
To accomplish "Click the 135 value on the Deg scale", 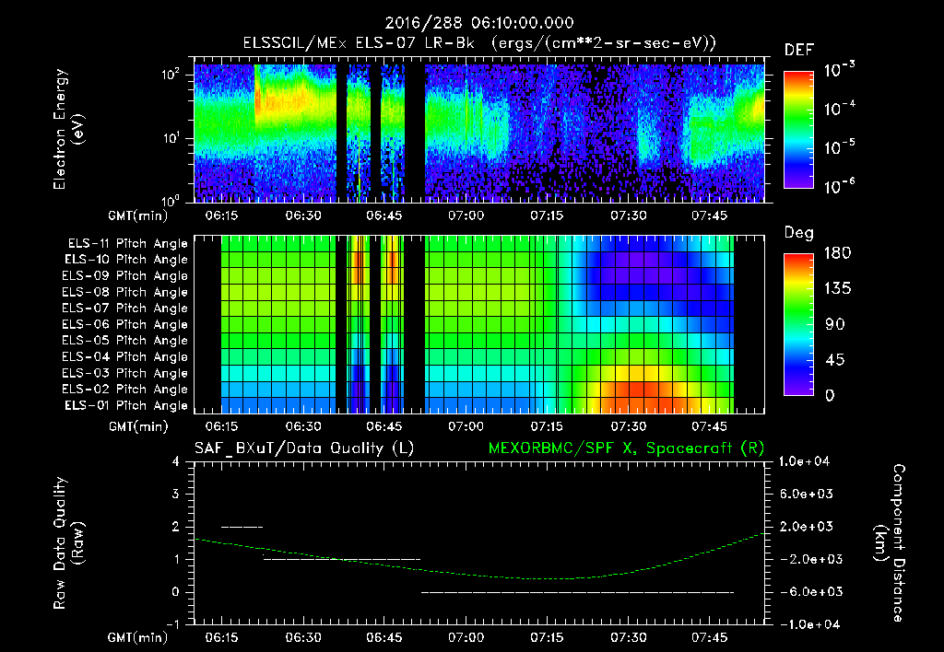I will point(837,289).
